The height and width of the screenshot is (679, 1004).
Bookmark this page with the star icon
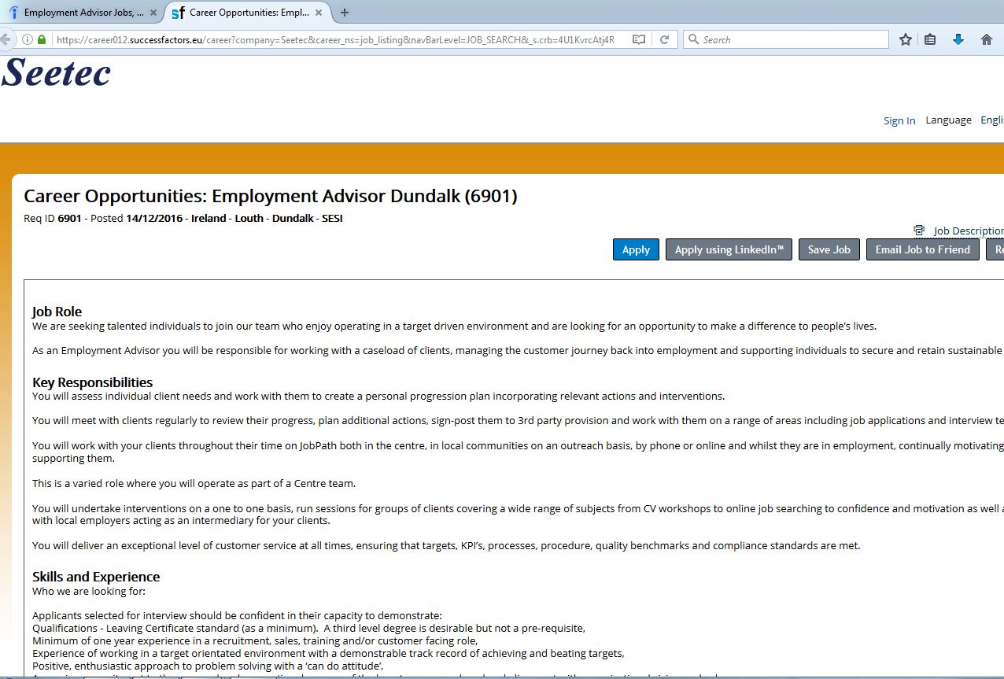pos(906,39)
